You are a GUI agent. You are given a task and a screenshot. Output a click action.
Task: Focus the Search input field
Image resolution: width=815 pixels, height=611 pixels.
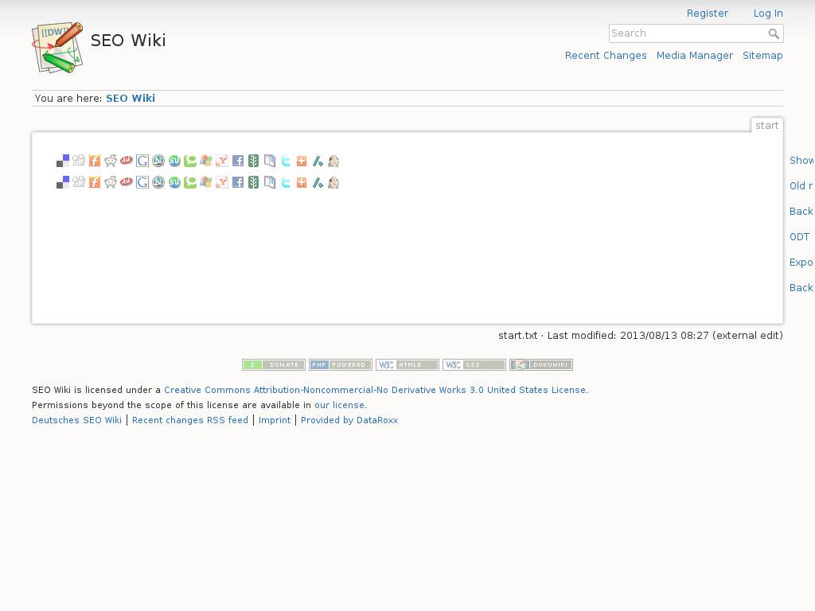pyautogui.click(x=686, y=33)
